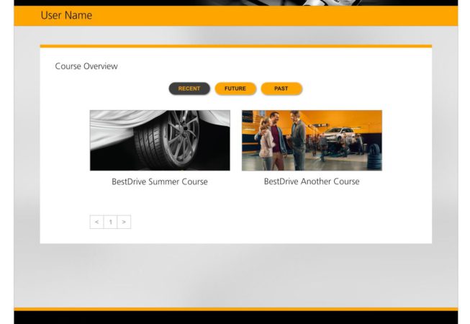This screenshot has height=324, width=470.
Task: Show the PAST courses tab
Action: coord(281,89)
